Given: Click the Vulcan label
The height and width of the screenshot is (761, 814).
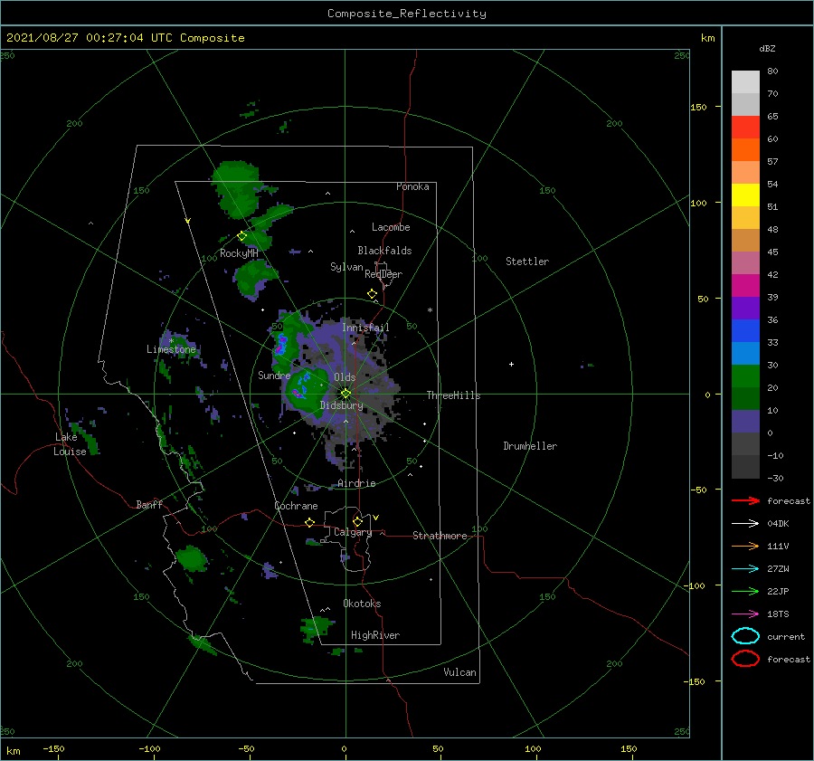Looking at the screenshot, I should coord(460,672).
